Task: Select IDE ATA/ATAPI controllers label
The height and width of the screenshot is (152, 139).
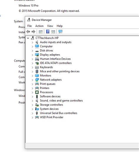Action: (56, 63)
